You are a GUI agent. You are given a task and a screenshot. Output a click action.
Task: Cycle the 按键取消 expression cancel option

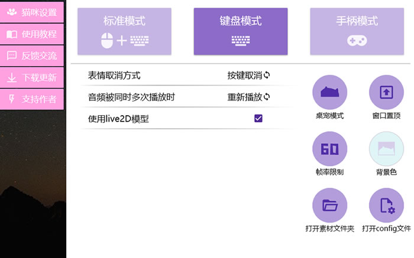249,76
